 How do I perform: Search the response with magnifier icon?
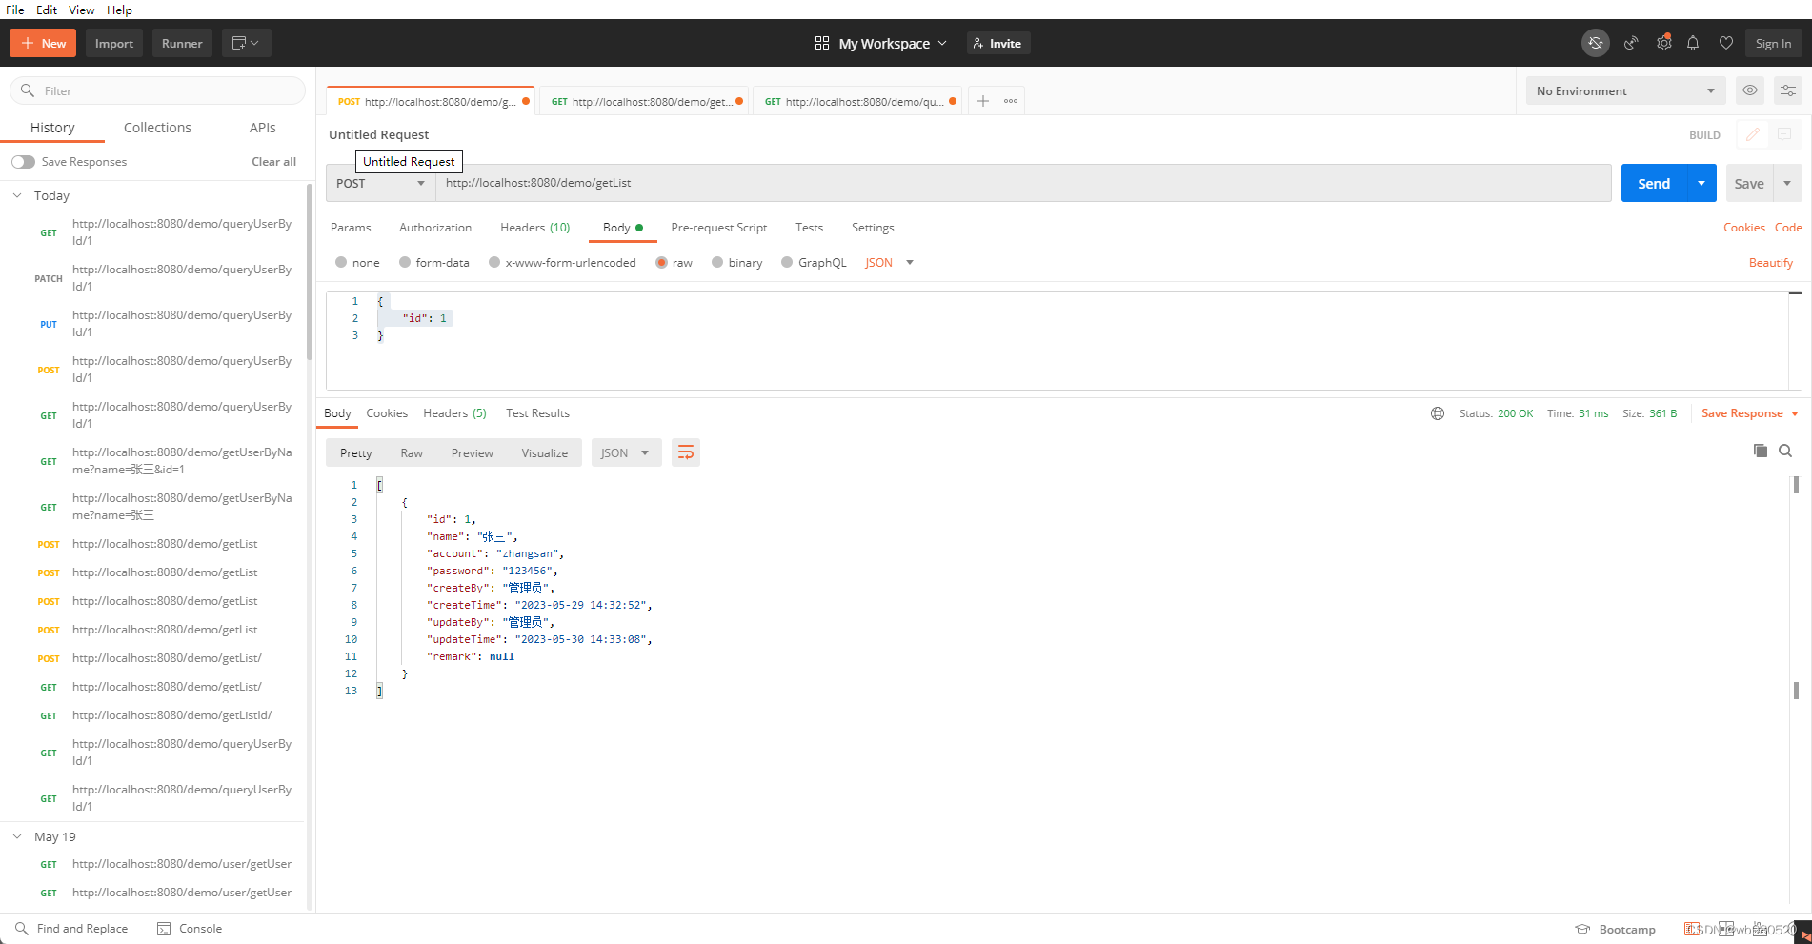pyautogui.click(x=1785, y=451)
